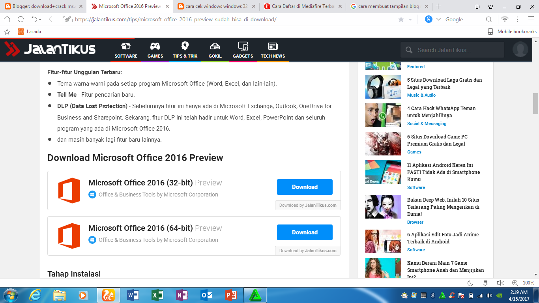
Task: Open File Explorer from taskbar
Action: point(60,295)
